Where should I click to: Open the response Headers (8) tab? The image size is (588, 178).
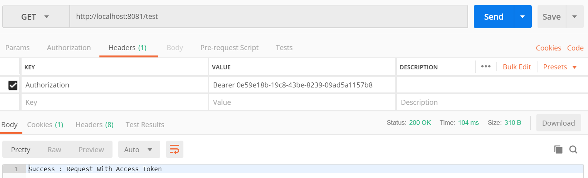[x=94, y=124]
